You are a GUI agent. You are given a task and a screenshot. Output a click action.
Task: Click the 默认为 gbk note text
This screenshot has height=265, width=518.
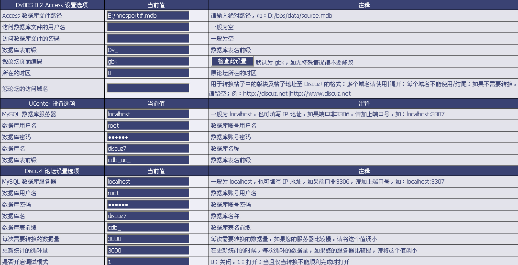(x=304, y=62)
